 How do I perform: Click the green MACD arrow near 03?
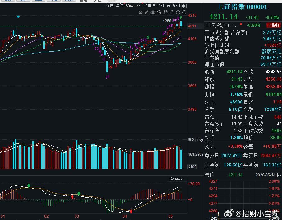pyautogui.click(x=79, y=194)
